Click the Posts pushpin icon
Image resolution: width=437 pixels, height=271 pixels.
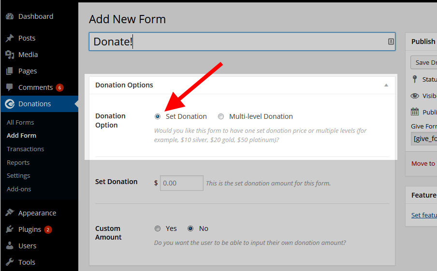pyautogui.click(x=10, y=38)
